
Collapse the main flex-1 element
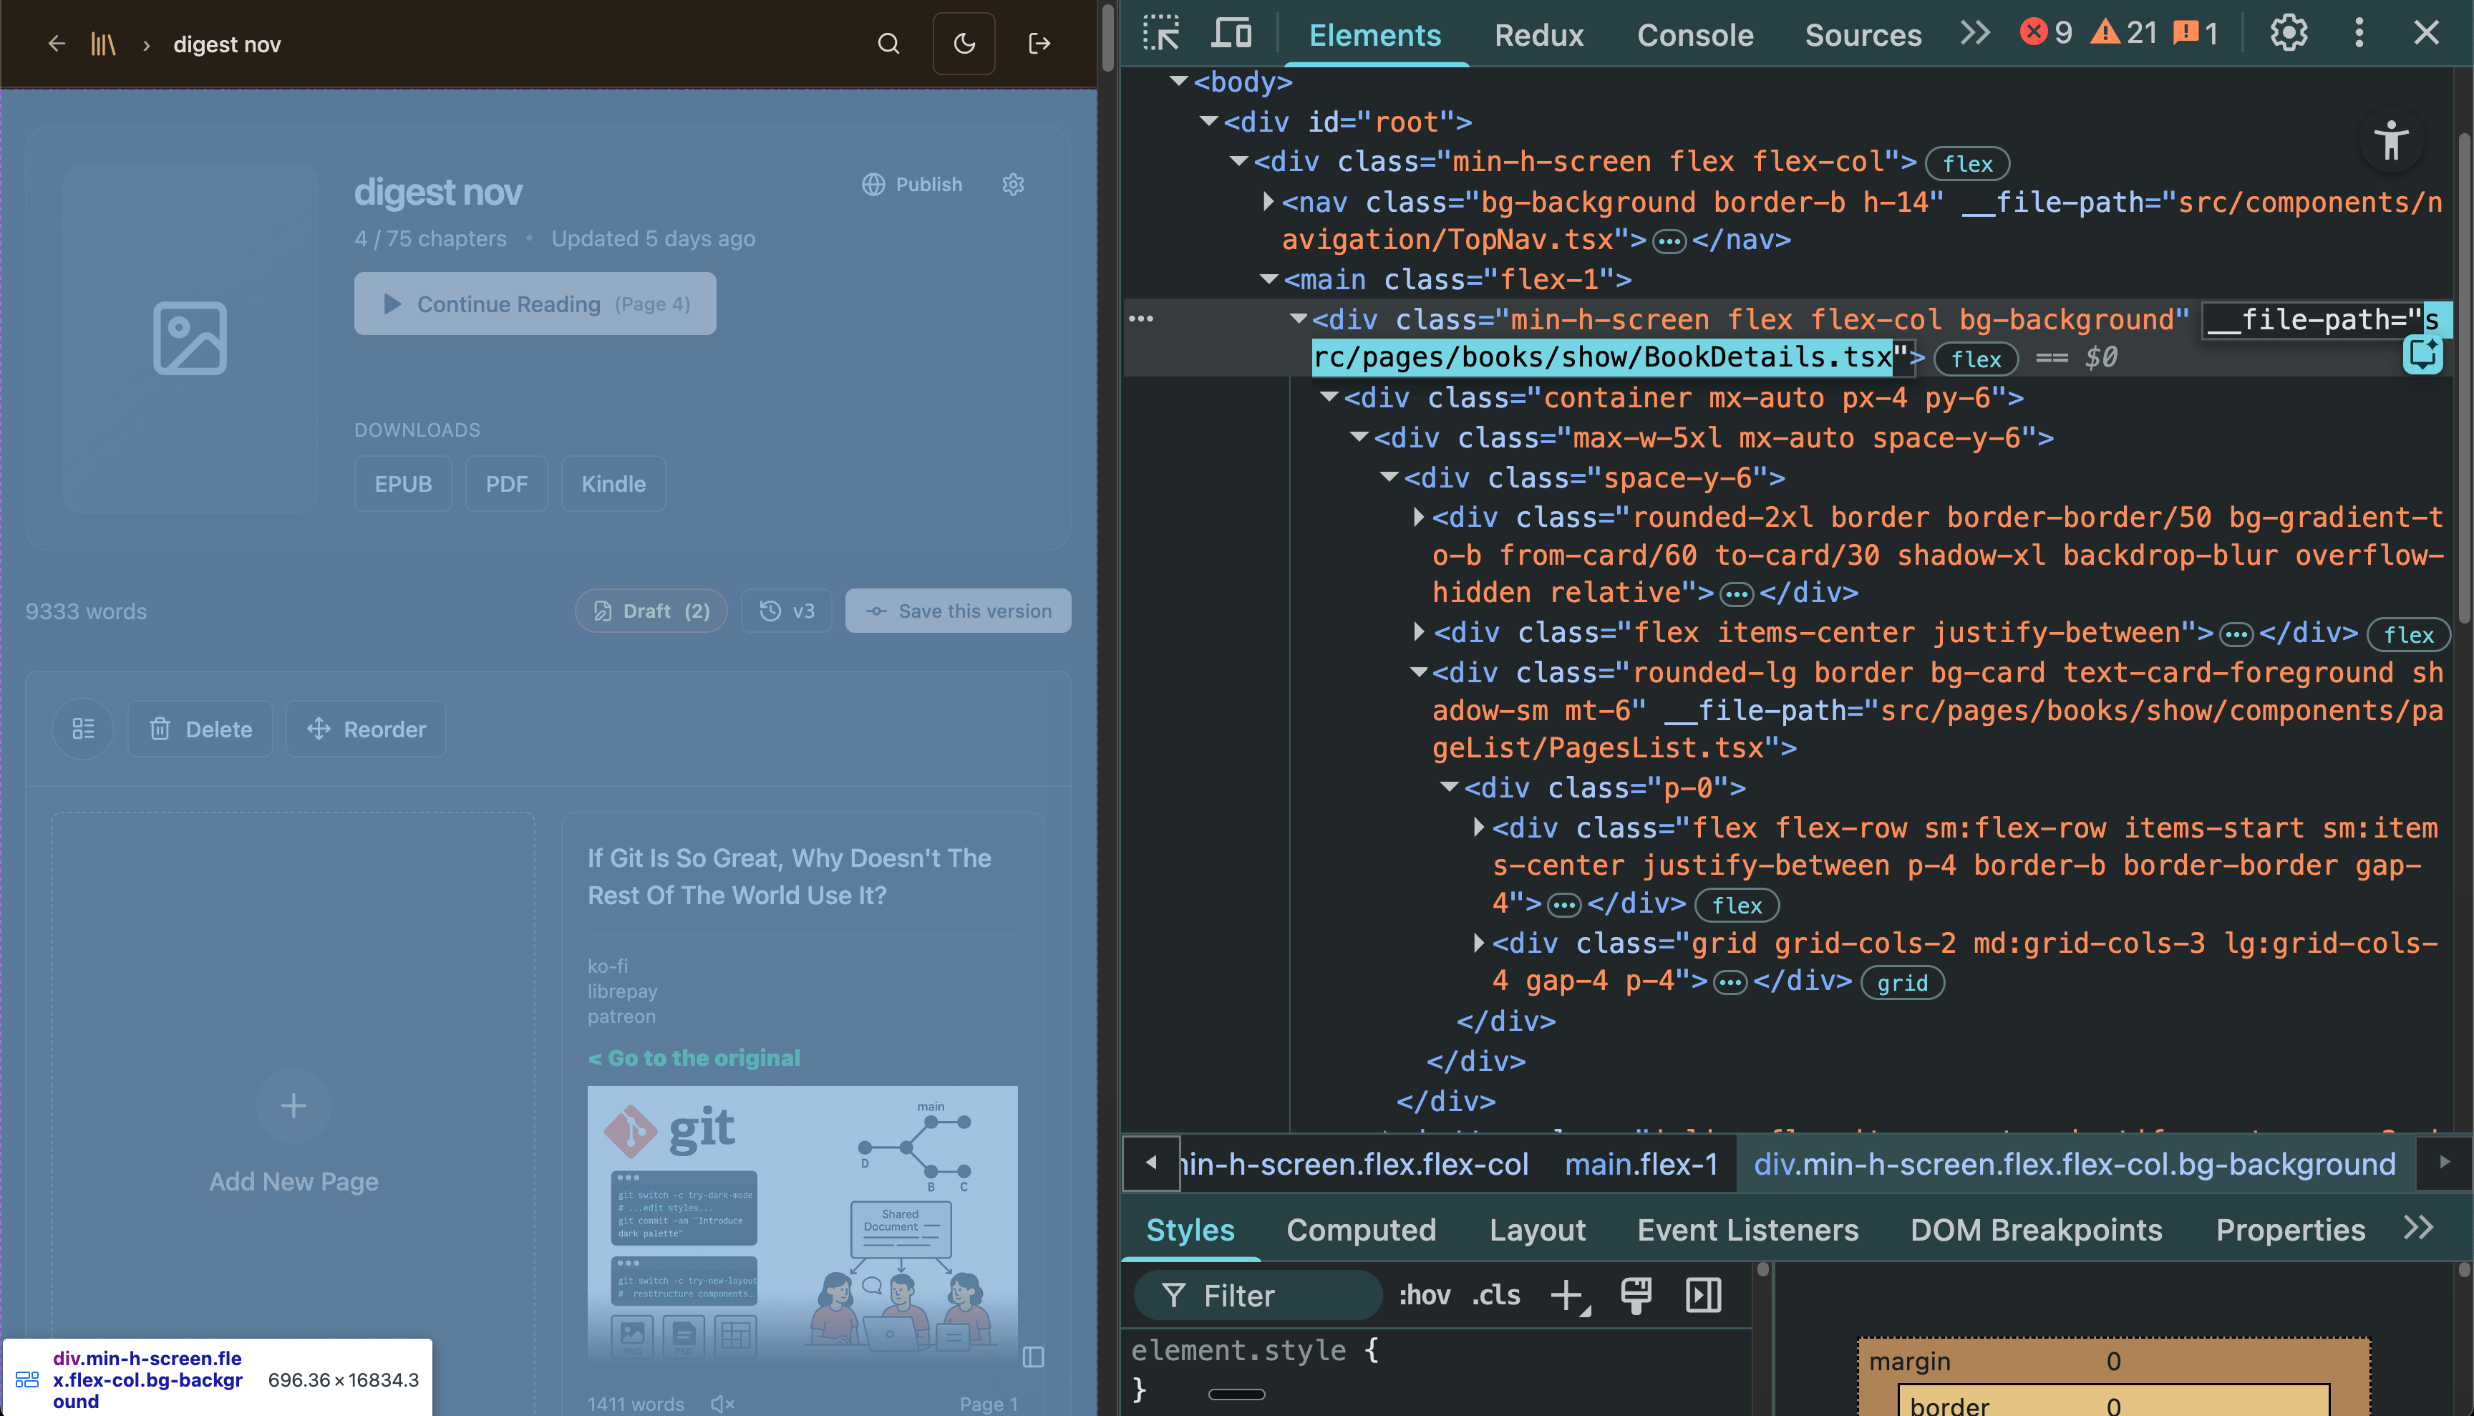pos(1268,280)
